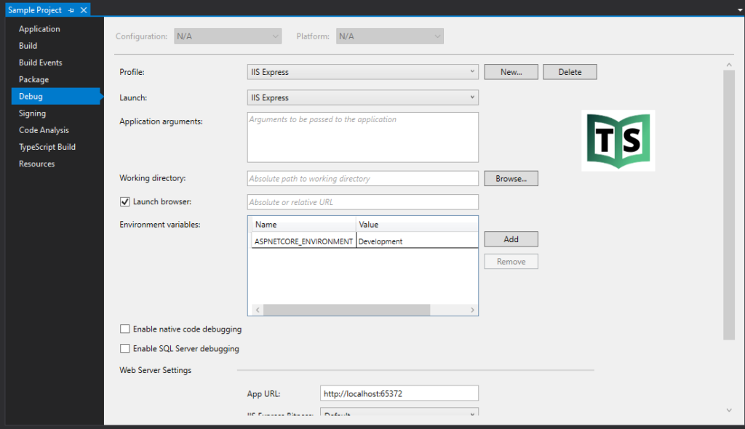Open the Profile dropdown
Viewport: 745px width, 429px height.
[x=362, y=72]
